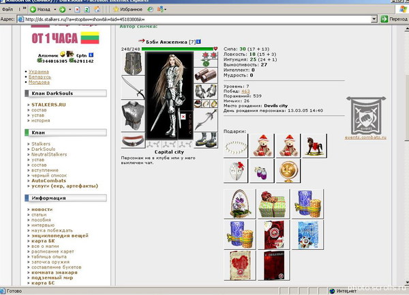Click the character portrait image
Viewport: 409px width, 295px height.
[x=170, y=96]
